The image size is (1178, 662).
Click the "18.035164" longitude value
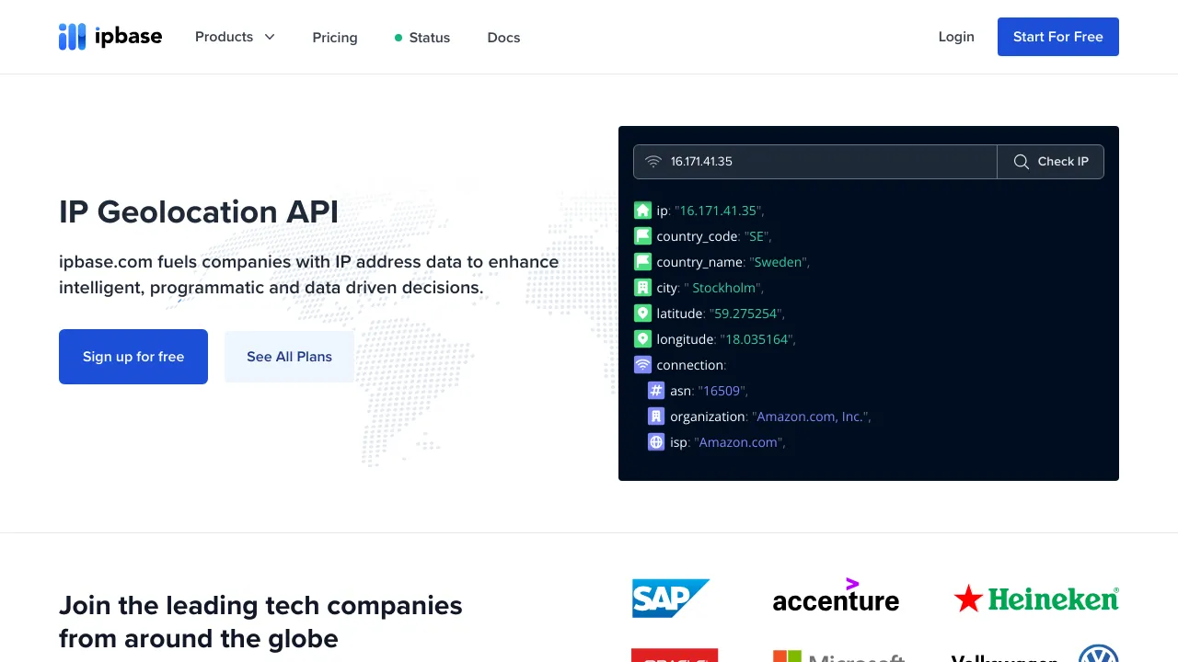pos(756,339)
